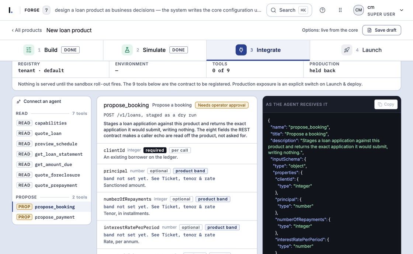The width and height of the screenshot is (413, 254).
Task: Click the FORGE 7 badge
Action: pyautogui.click(x=46, y=10)
